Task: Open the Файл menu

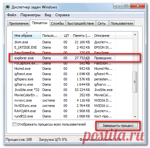Action: coord(11,15)
